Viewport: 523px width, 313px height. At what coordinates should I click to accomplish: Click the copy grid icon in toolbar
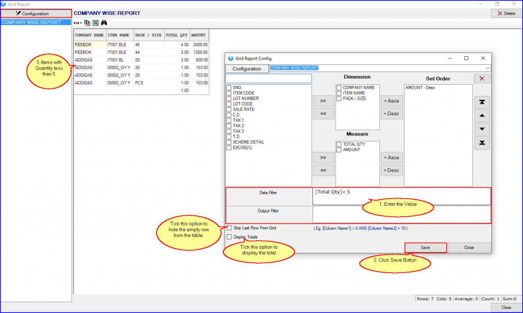87,22
